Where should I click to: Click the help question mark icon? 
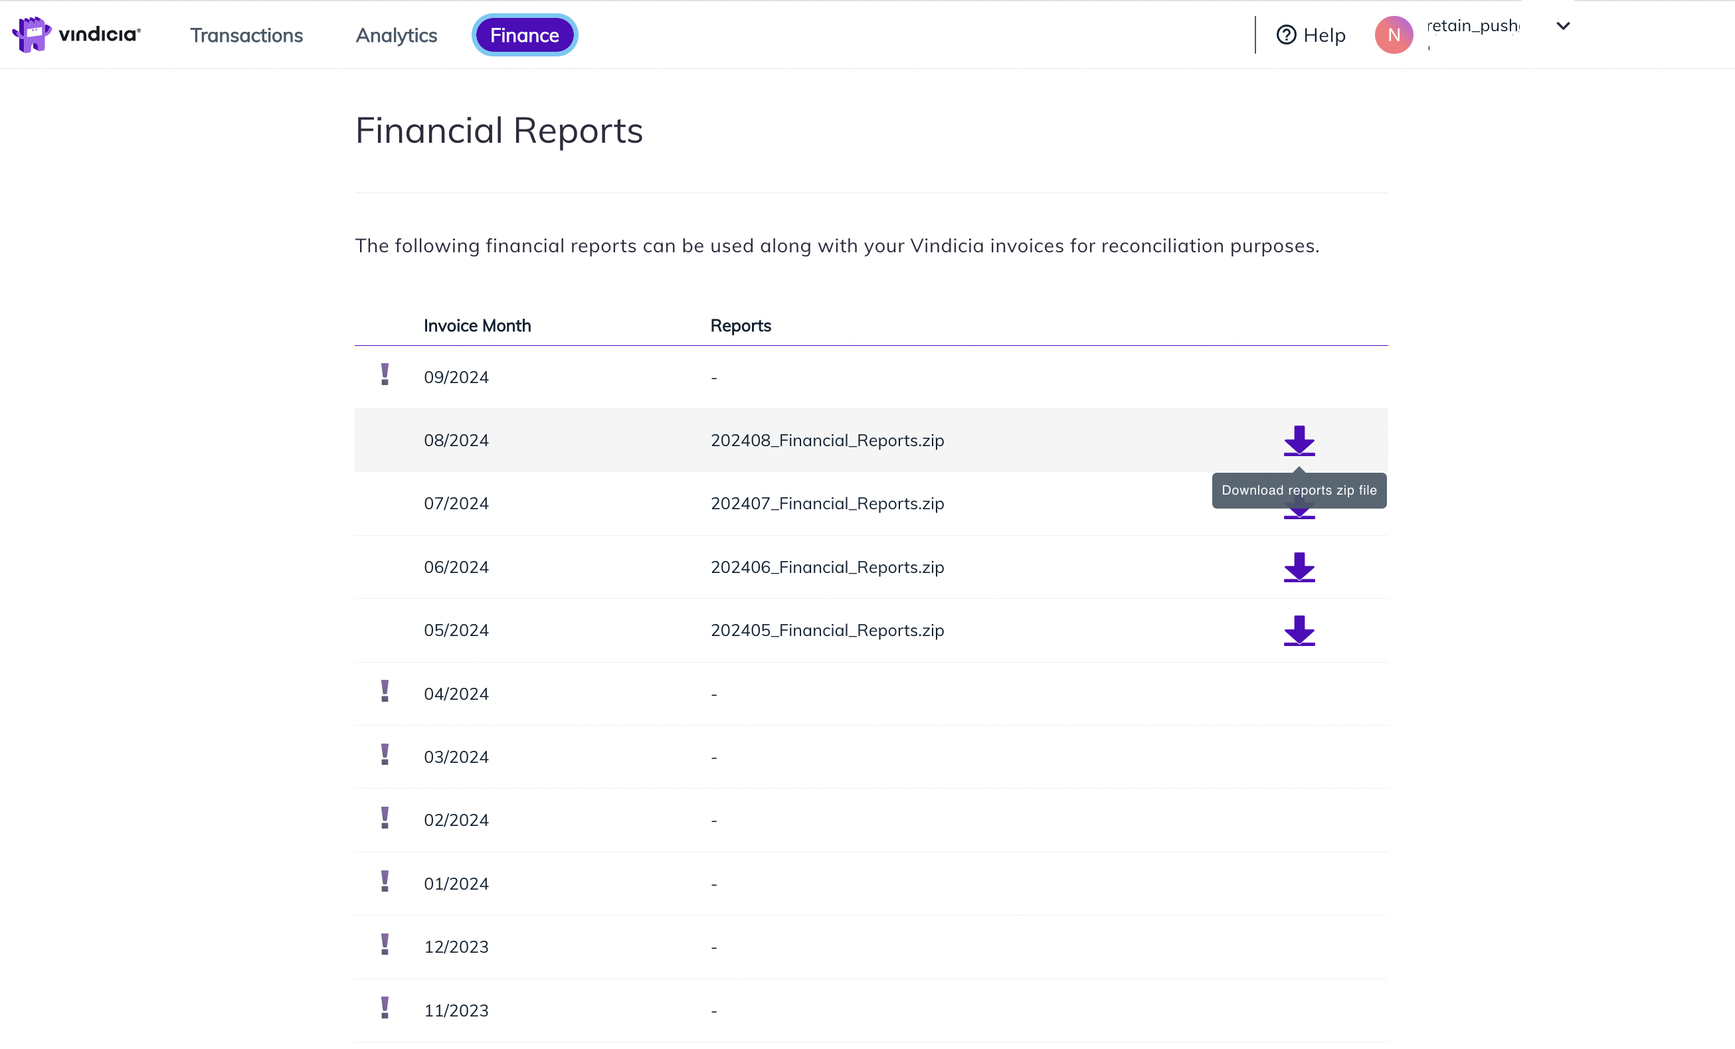click(1286, 35)
